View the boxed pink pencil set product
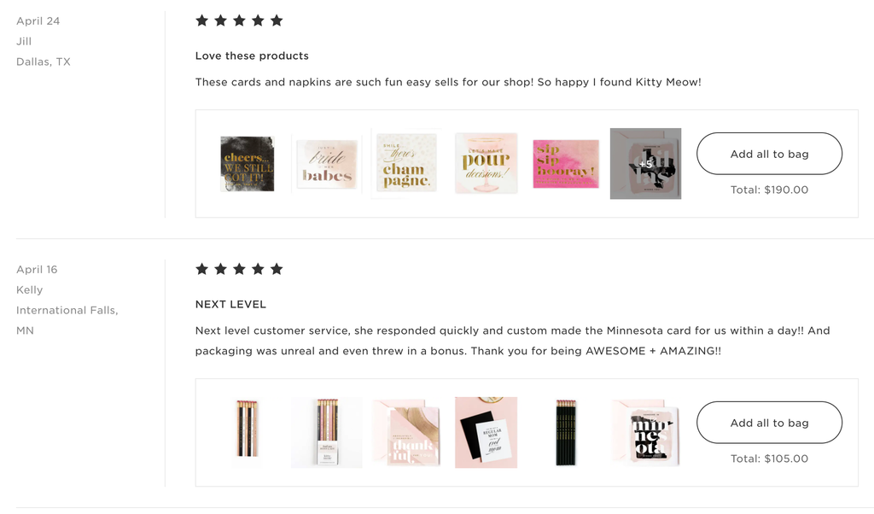 pyautogui.click(x=327, y=433)
